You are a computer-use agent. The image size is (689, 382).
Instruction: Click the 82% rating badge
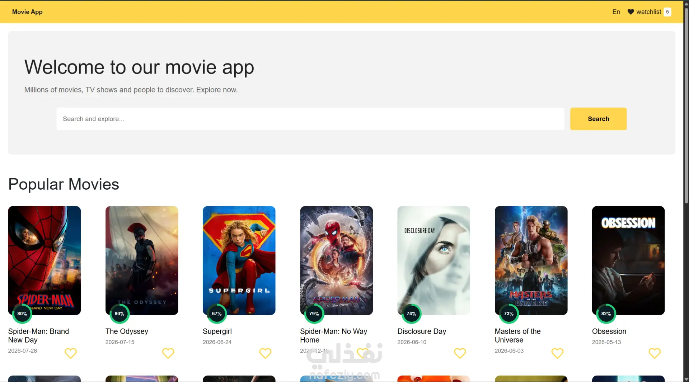[606, 313]
